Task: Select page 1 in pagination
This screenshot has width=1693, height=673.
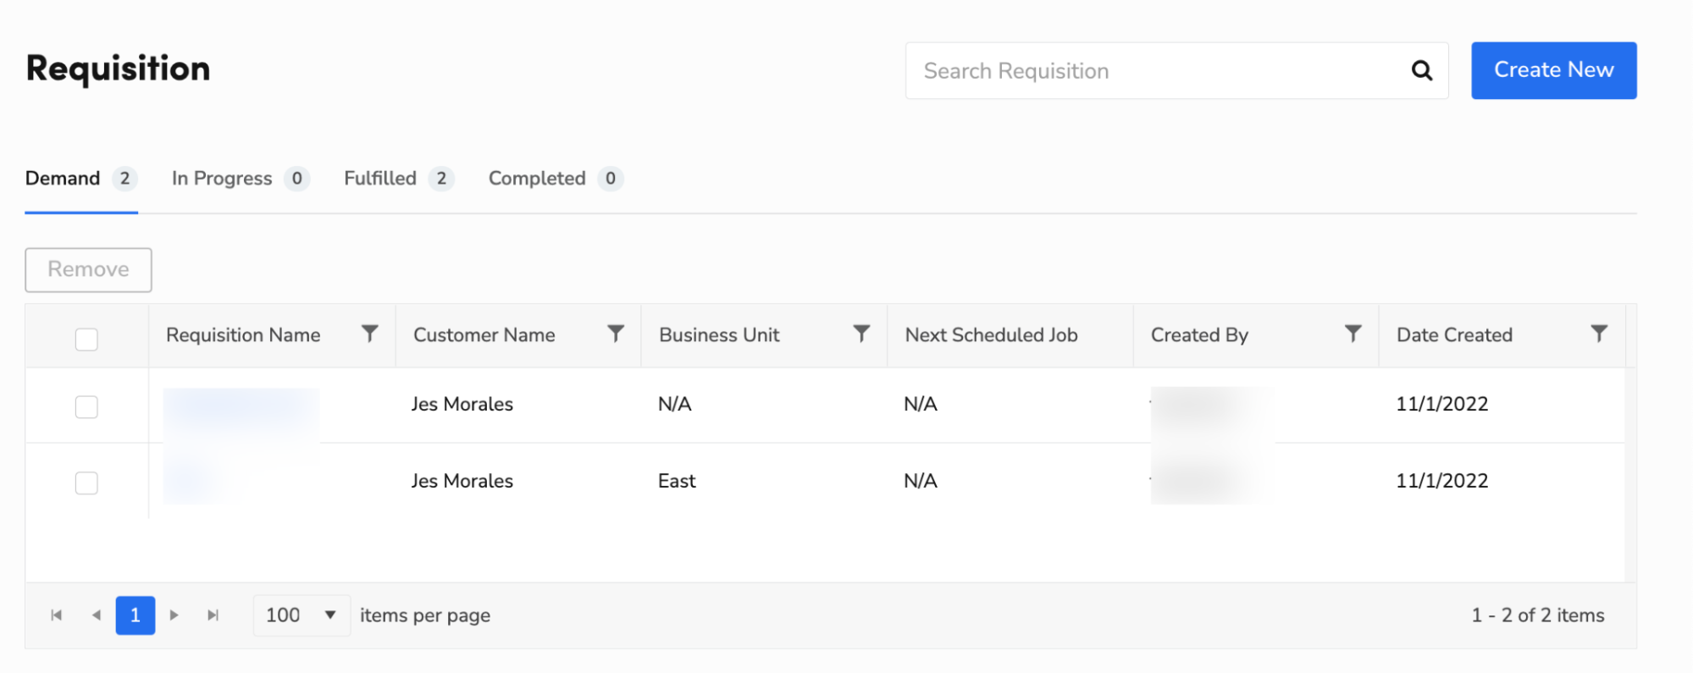Action: tap(136, 615)
